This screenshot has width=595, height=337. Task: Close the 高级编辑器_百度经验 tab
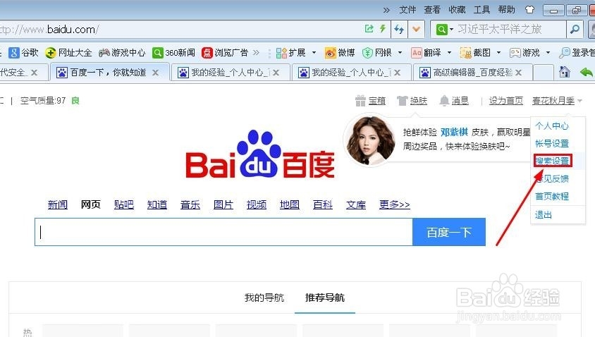(x=518, y=73)
